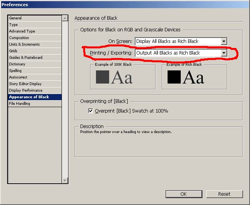Open Story Editor Display preferences
This screenshot has width=250, height=205.
coord(35,84)
